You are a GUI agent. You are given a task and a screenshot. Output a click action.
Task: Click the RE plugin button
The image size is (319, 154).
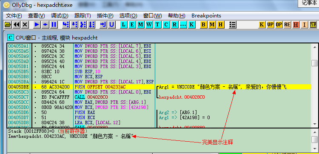(x=287, y=25)
